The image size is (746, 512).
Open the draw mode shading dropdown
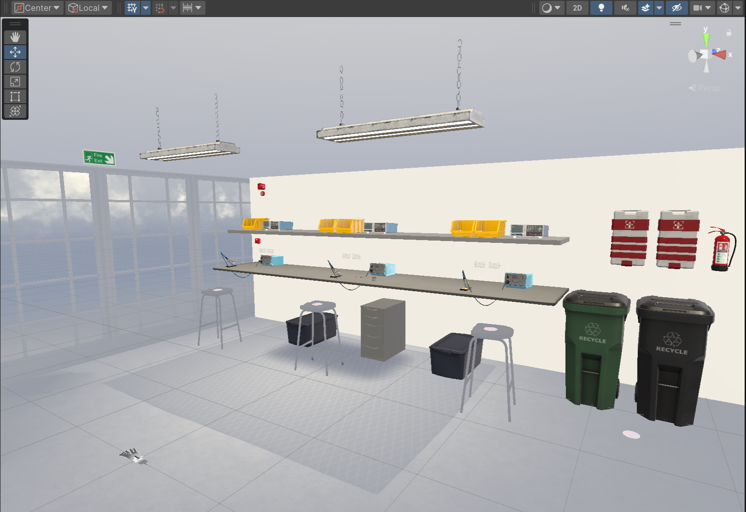pyautogui.click(x=551, y=8)
